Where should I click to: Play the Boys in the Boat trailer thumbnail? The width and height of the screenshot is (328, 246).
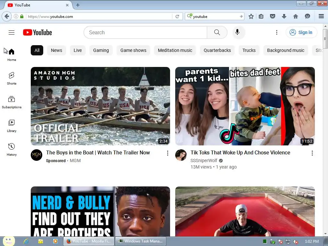click(100, 106)
